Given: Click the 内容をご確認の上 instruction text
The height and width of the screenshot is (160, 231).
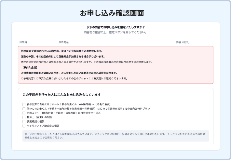Looking at the screenshot, I should pyautogui.click(x=115, y=33).
